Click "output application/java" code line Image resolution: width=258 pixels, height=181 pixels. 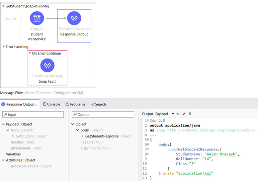[175, 125]
